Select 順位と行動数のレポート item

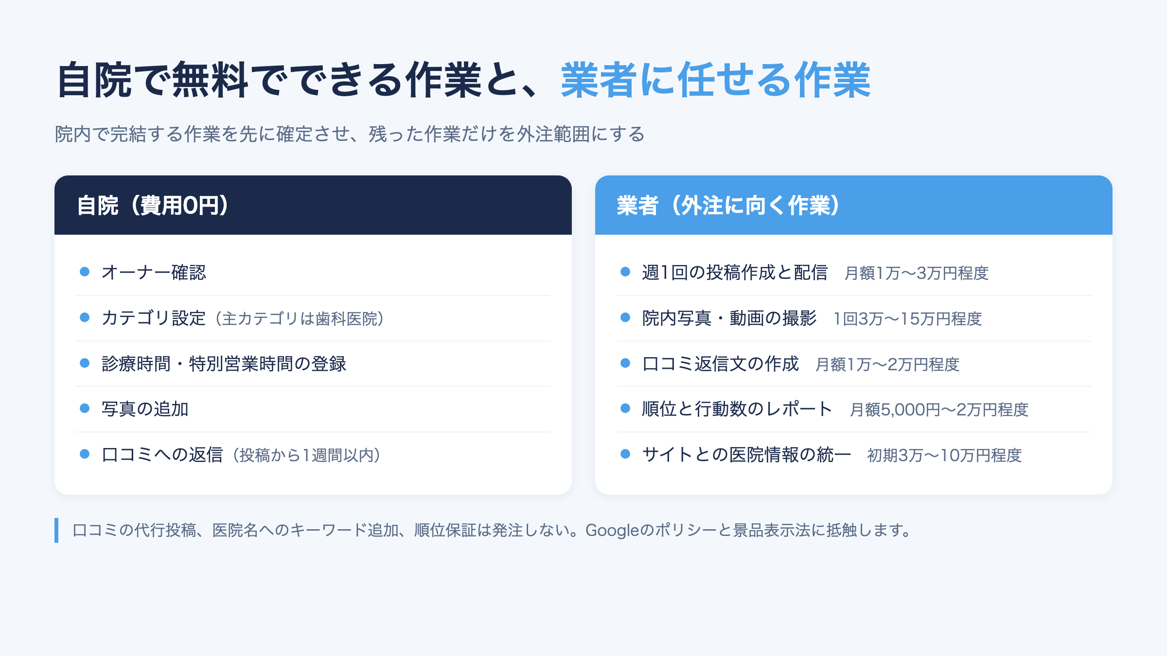(854, 409)
